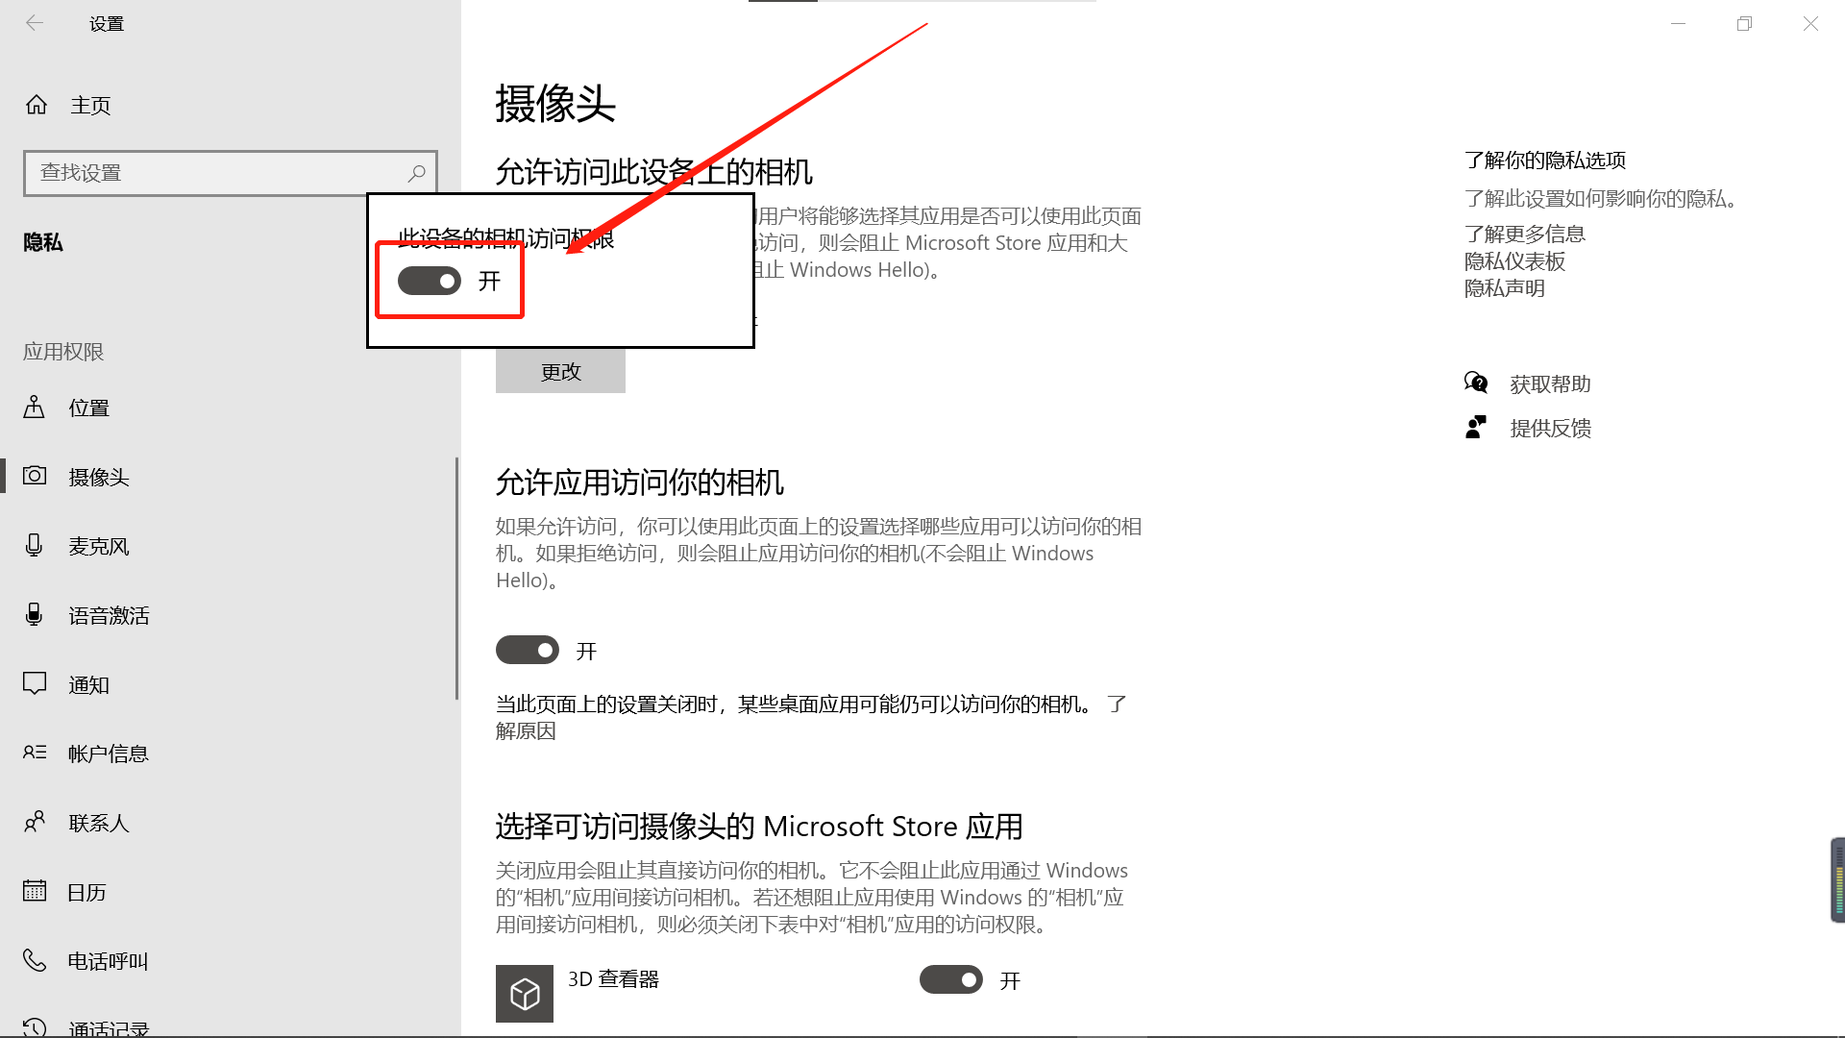
Task: Click the Get help icon
Action: coord(1476,383)
